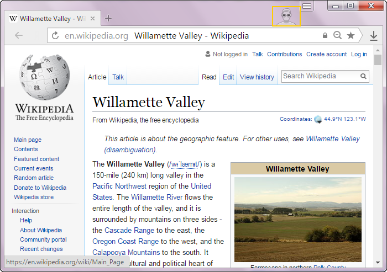Close the Willamette Valley tab
The image size is (387, 272).
pos(92,18)
